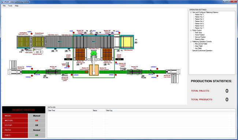This screenshot has height=140, width=238.
Task: Select Jog Pallet operation
Action: tap(198, 48)
